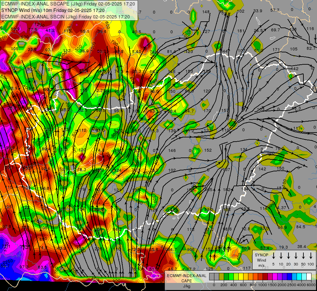Pick the orange swatch in CAPE legend
317x291 pixels.
[251, 276]
